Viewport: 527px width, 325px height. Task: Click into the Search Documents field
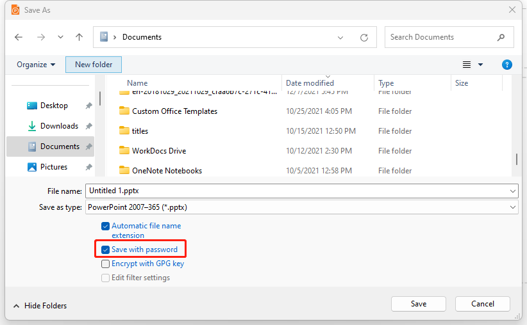(440, 37)
